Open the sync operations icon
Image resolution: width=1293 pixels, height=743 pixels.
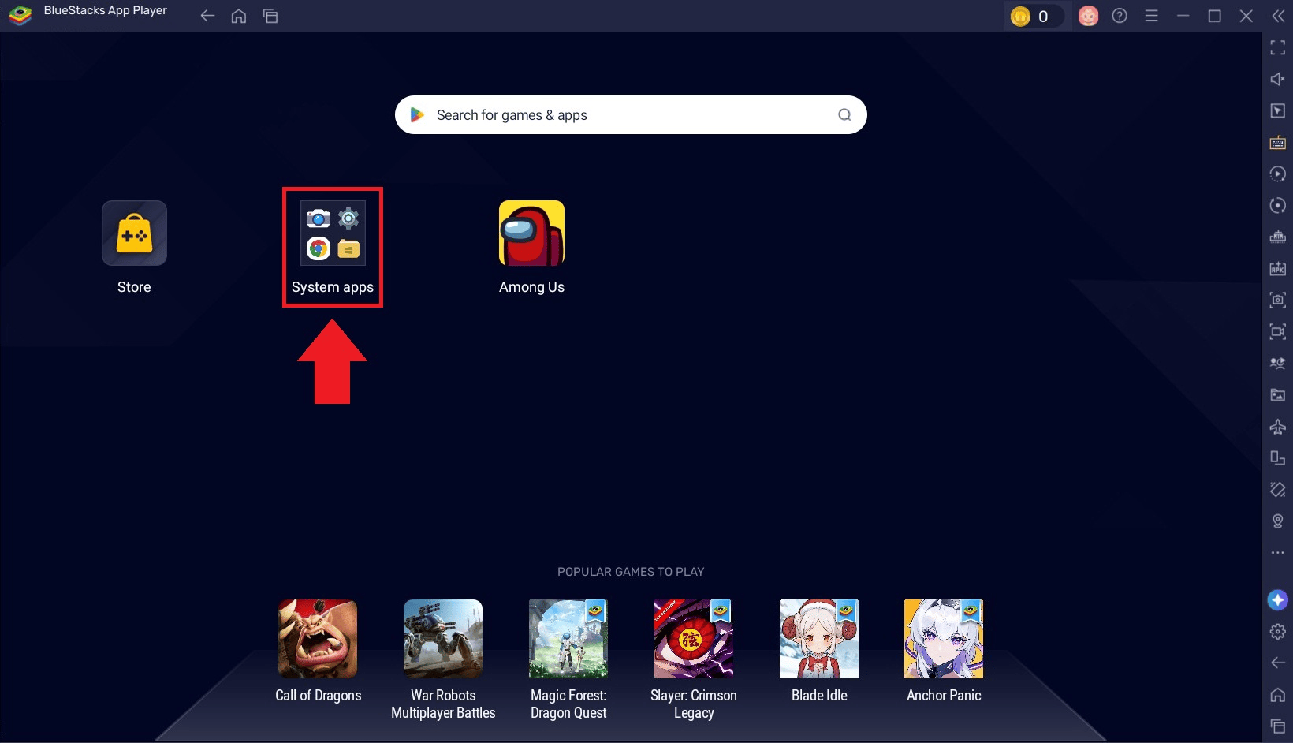pyautogui.click(x=1278, y=205)
